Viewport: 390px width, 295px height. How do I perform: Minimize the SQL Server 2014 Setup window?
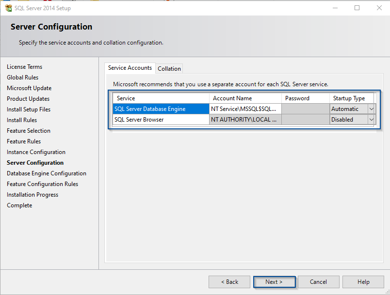coord(335,8)
